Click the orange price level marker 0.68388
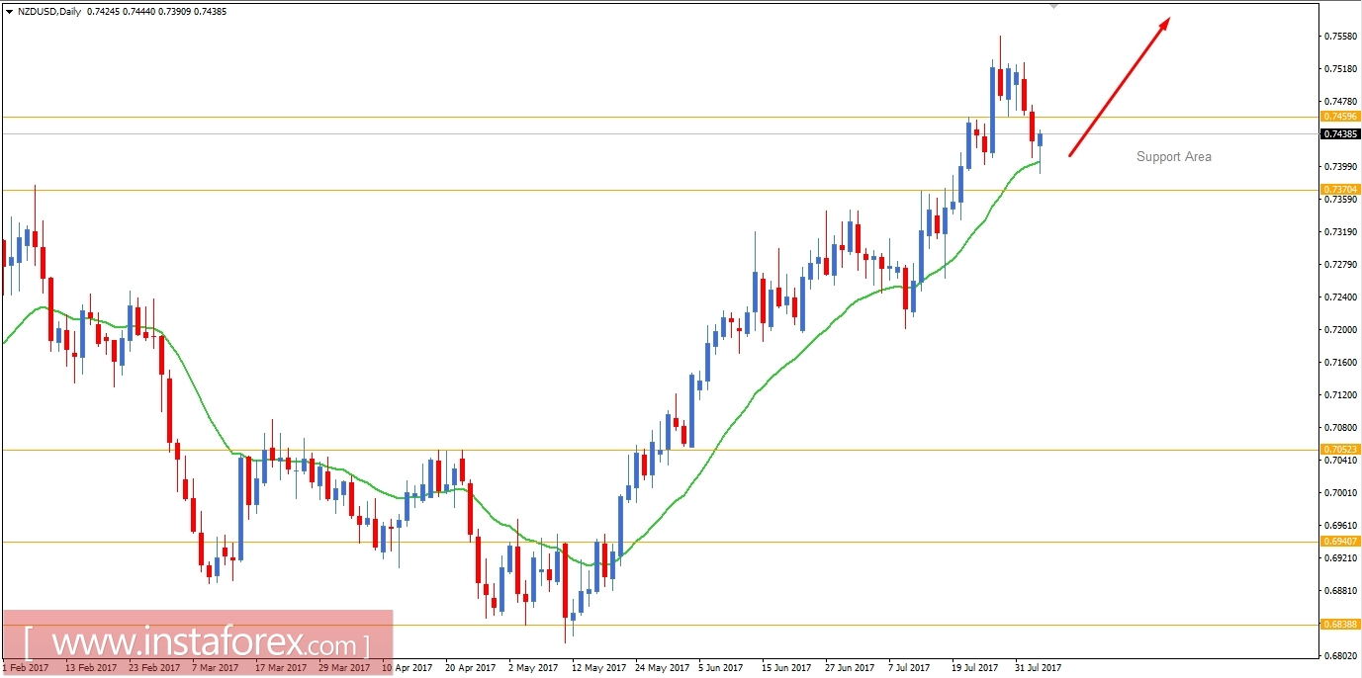Viewport: 1362px width, 678px height. click(x=1340, y=625)
